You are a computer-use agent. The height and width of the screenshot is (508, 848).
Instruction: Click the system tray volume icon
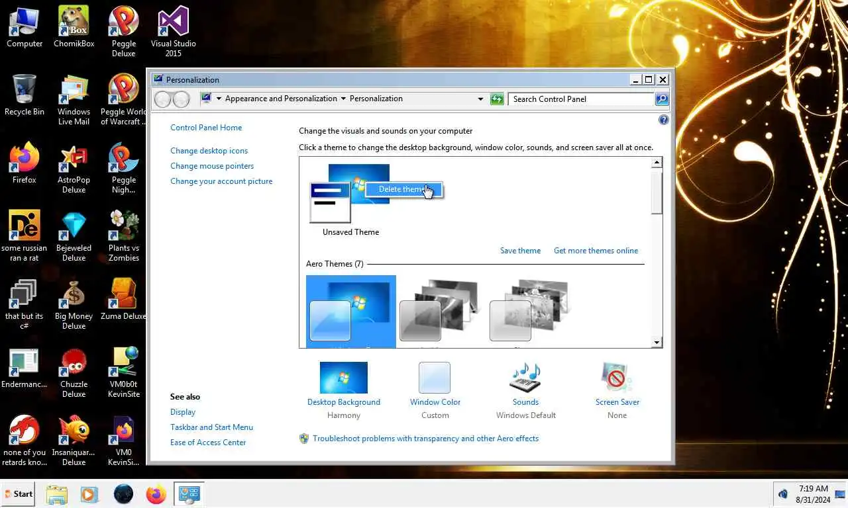pos(782,494)
